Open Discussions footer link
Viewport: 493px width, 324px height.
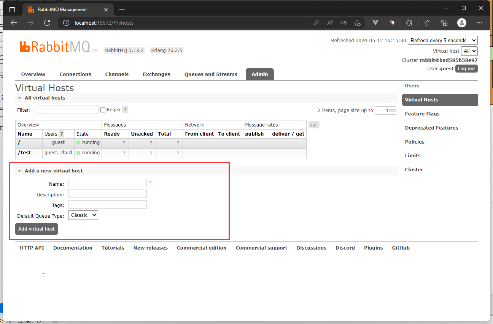(312, 248)
